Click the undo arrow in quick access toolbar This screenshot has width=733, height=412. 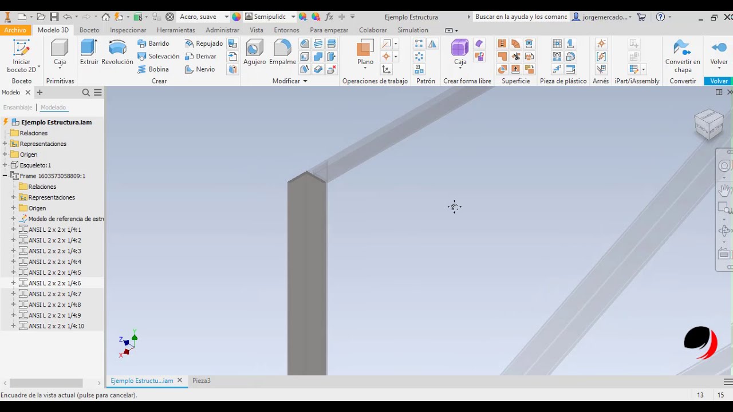67,17
